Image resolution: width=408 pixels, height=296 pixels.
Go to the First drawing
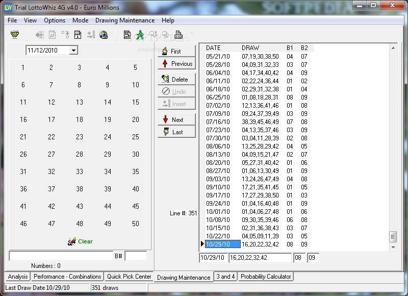click(176, 51)
